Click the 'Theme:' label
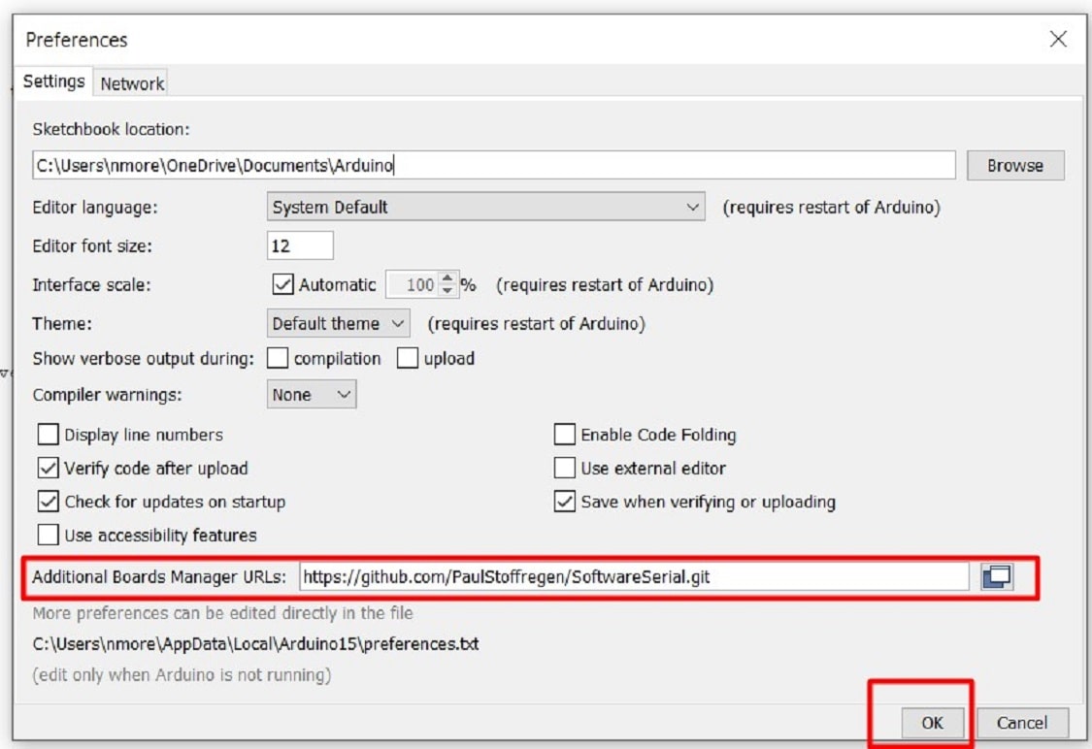1092x749 pixels. 63,324
